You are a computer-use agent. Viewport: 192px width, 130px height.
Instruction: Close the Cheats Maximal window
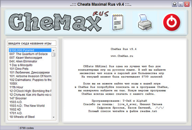(x=187, y=4)
